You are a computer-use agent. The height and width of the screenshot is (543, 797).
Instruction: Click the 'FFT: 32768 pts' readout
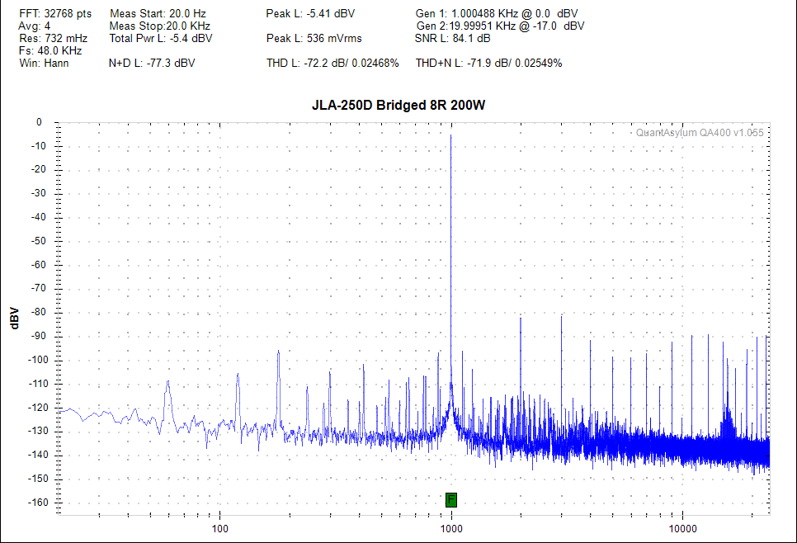click(x=55, y=14)
